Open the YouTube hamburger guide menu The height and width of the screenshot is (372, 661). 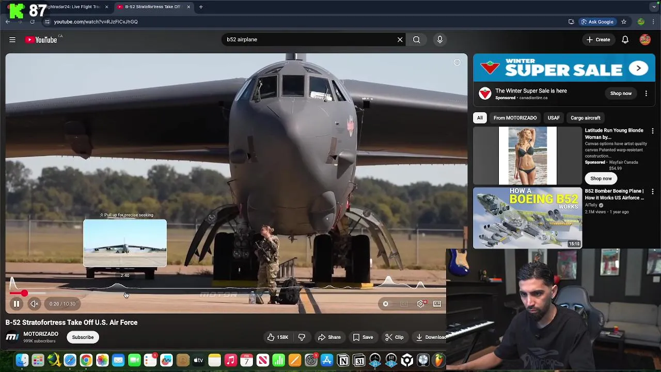click(12, 40)
